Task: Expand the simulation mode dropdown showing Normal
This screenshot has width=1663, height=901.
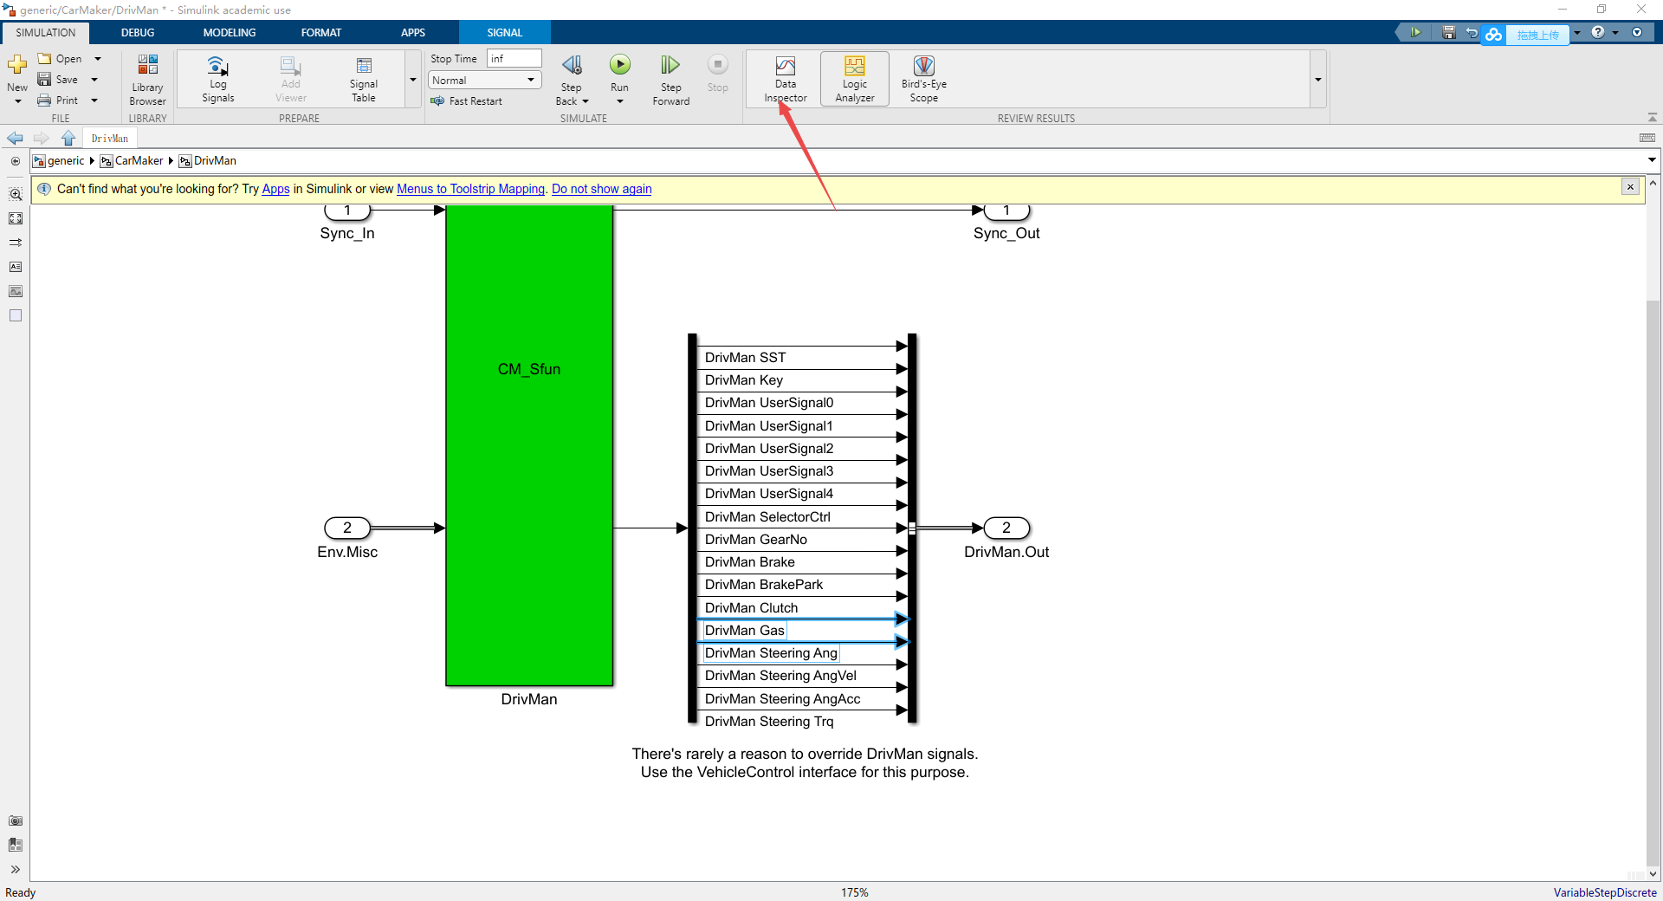Action: [x=530, y=80]
